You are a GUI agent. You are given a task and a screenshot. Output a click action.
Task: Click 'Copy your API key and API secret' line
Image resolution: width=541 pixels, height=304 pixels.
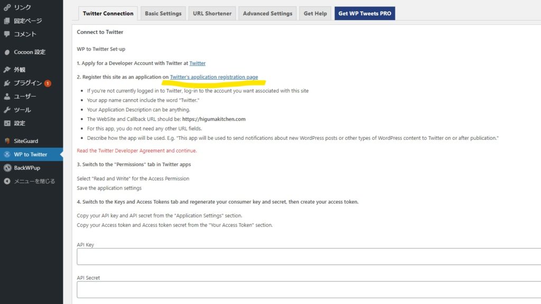click(x=160, y=215)
